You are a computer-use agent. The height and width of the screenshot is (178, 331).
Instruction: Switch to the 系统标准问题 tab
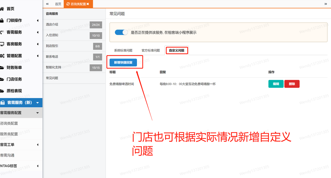tap(123, 50)
